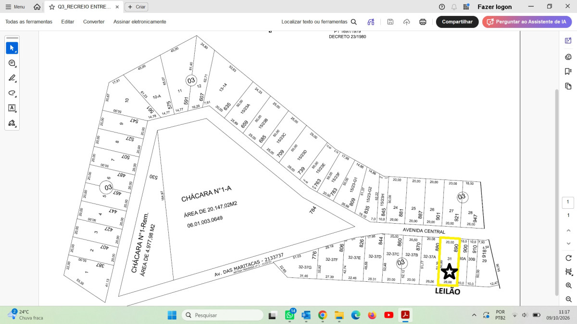Open the Fill and Sign pen tool
The width and height of the screenshot is (577, 324).
pos(12,123)
